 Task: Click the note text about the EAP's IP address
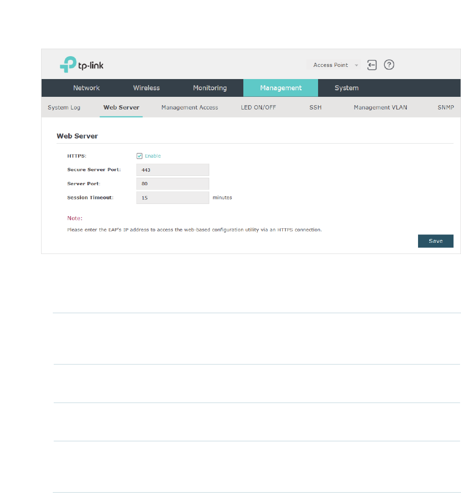pos(194,230)
